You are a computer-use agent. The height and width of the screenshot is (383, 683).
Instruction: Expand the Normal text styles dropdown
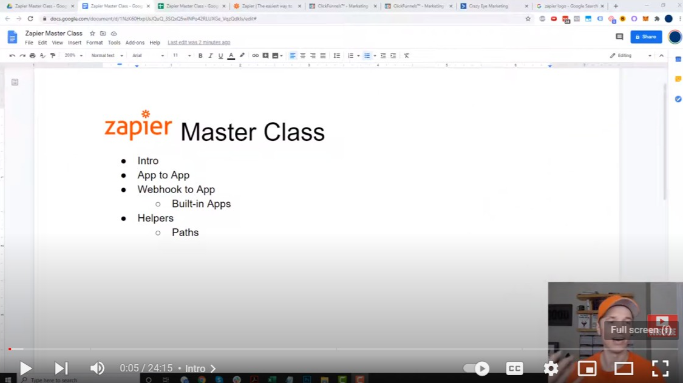pyautogui.click(x=109, y=55)
